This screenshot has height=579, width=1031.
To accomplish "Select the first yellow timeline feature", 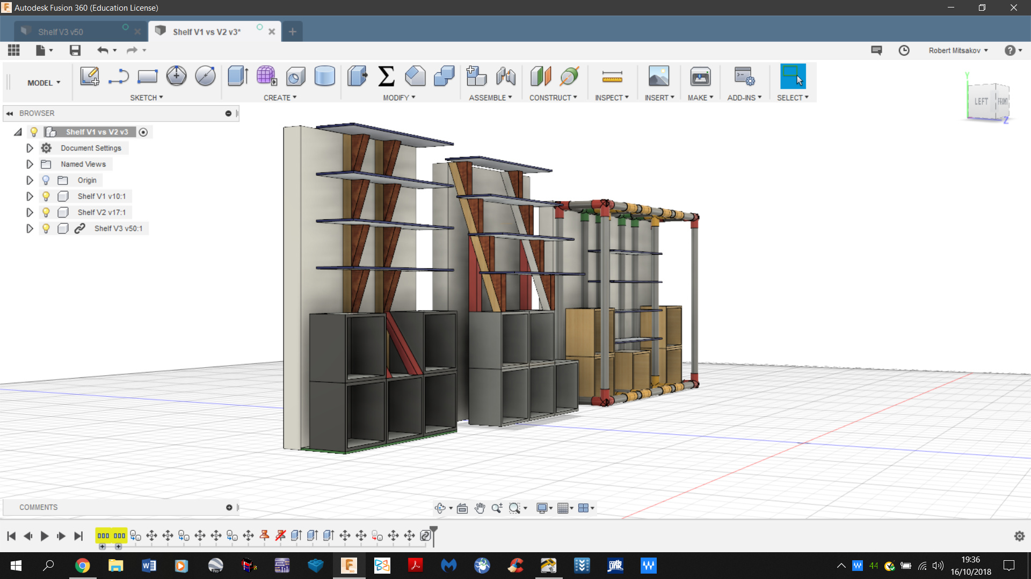I will click(103, 536).
